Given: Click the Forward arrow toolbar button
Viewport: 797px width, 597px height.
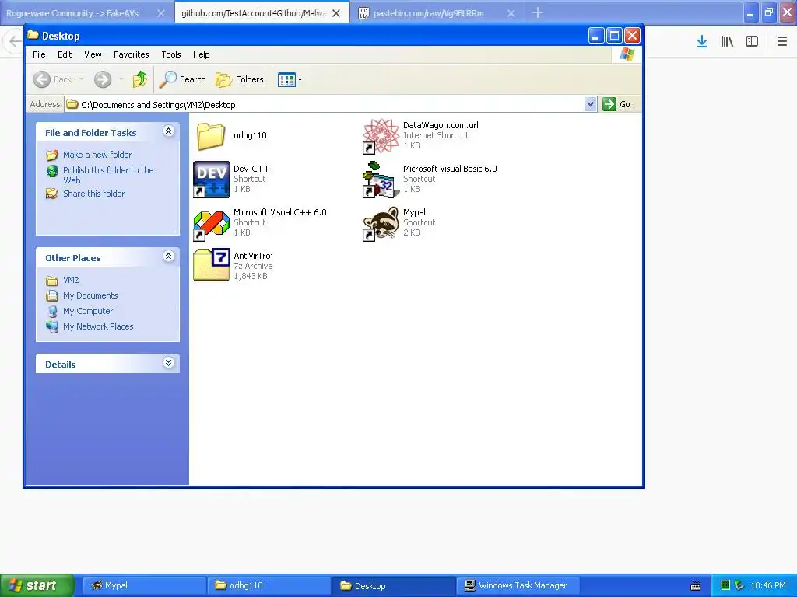Looking at the screenshot, I should pos(103,79).
